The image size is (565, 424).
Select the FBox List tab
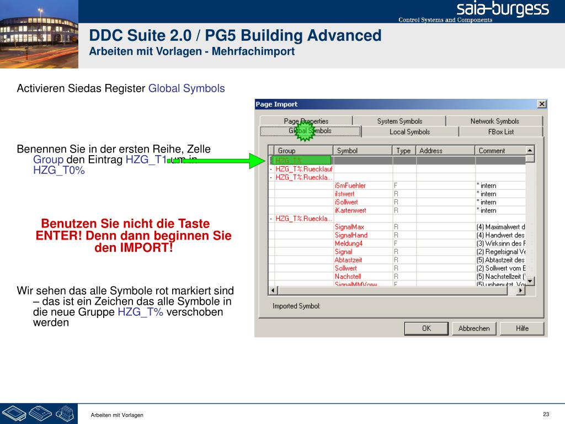tap(501, 131)
